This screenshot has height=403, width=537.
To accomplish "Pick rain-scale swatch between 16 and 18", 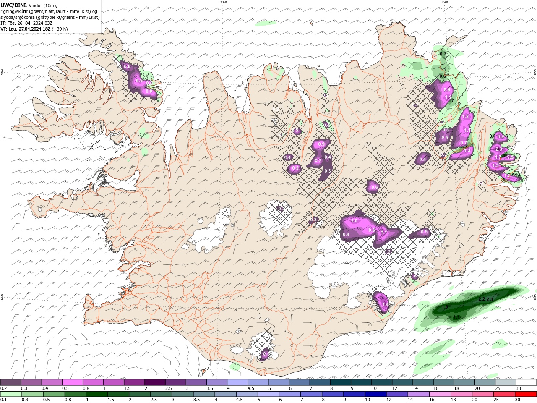I will coord(441,394).
